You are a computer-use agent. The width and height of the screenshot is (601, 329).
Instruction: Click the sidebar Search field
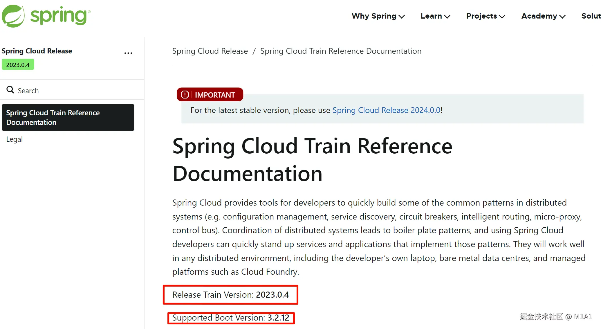click(x=28, y=91)
